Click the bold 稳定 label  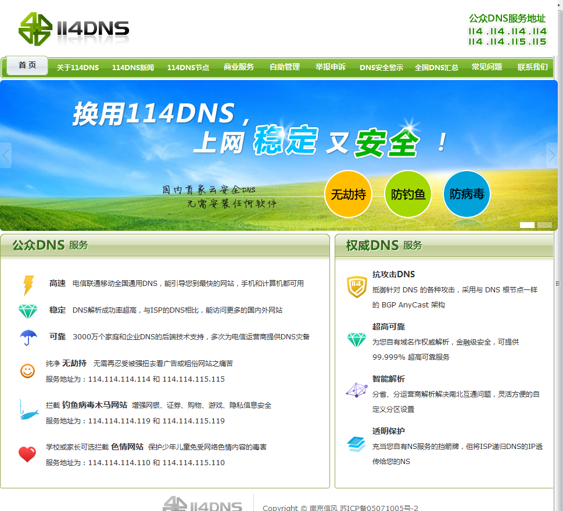tap(58, 310)
